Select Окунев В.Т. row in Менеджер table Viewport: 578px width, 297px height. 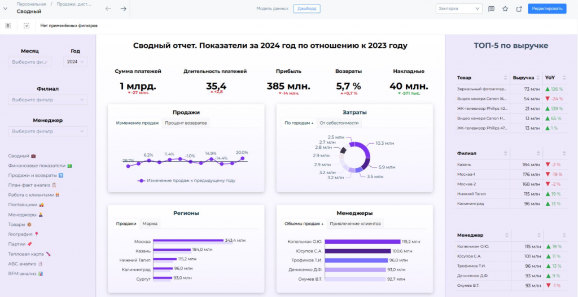click(x=511, y=286)
